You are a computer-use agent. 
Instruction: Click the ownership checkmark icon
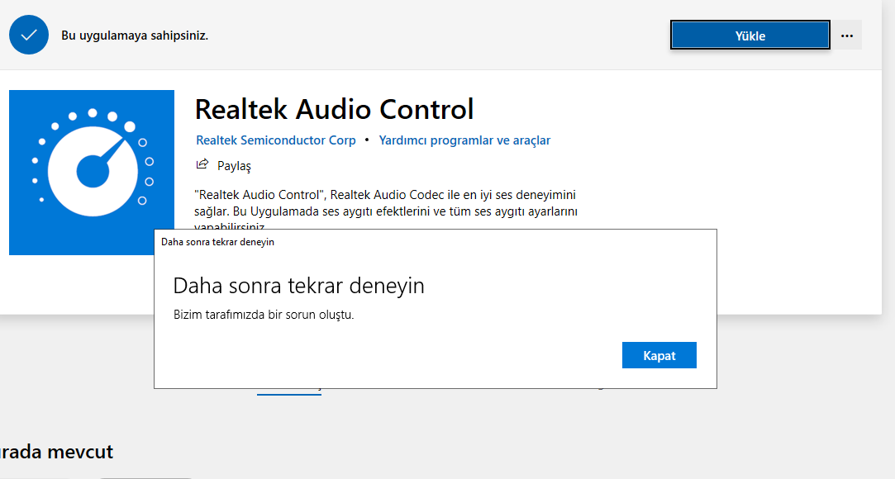tap(29, 36)
